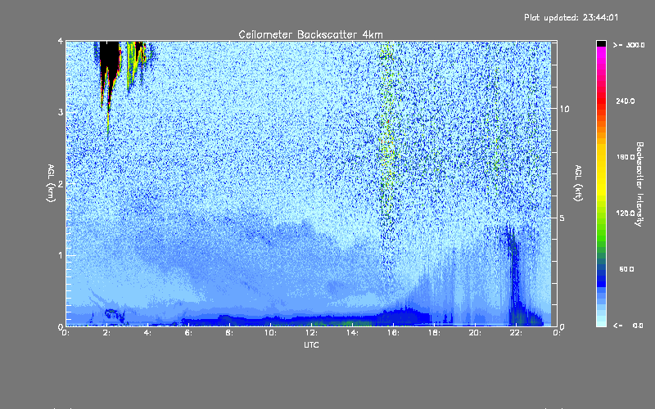Viewport: 655px width, 409px height.
Task: Click the '>= 300.0' colorbar value
Action: click(629, 45)
